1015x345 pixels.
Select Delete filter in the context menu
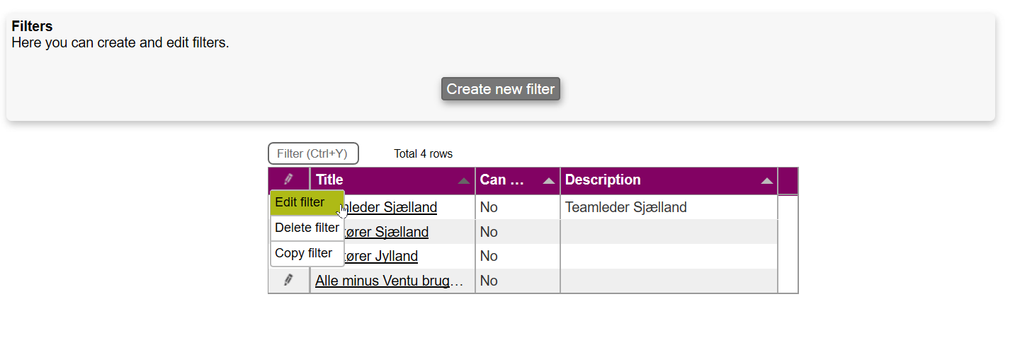[307, 228]
